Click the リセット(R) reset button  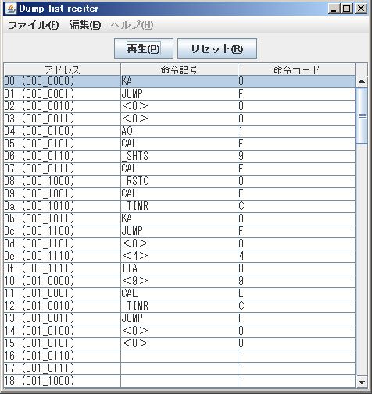217,48
